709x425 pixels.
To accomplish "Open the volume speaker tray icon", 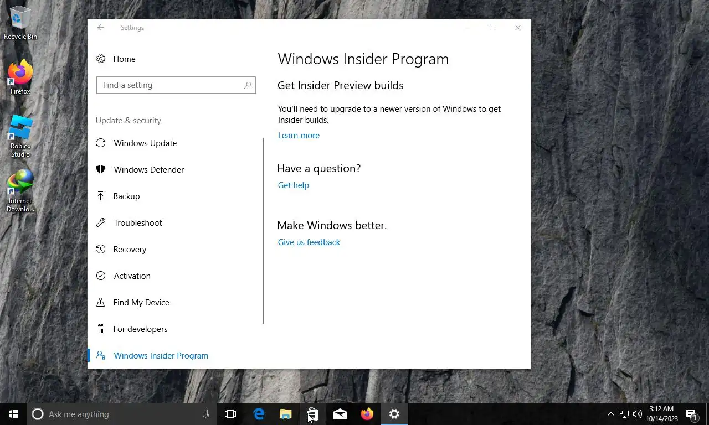I will click(638, 414).
